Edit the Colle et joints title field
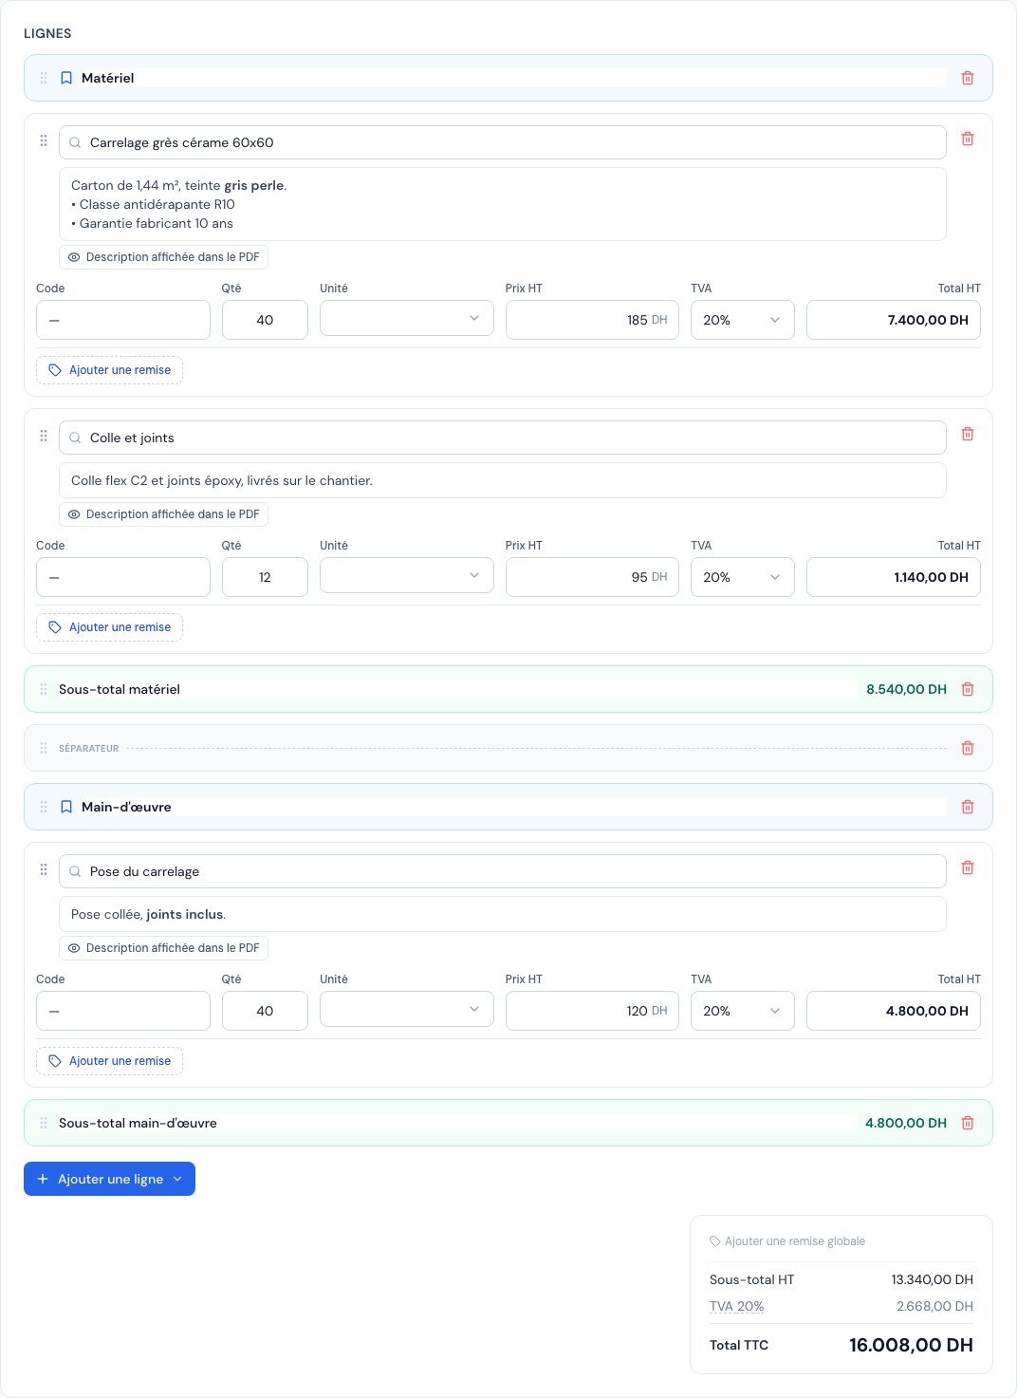 pos(503,438)
